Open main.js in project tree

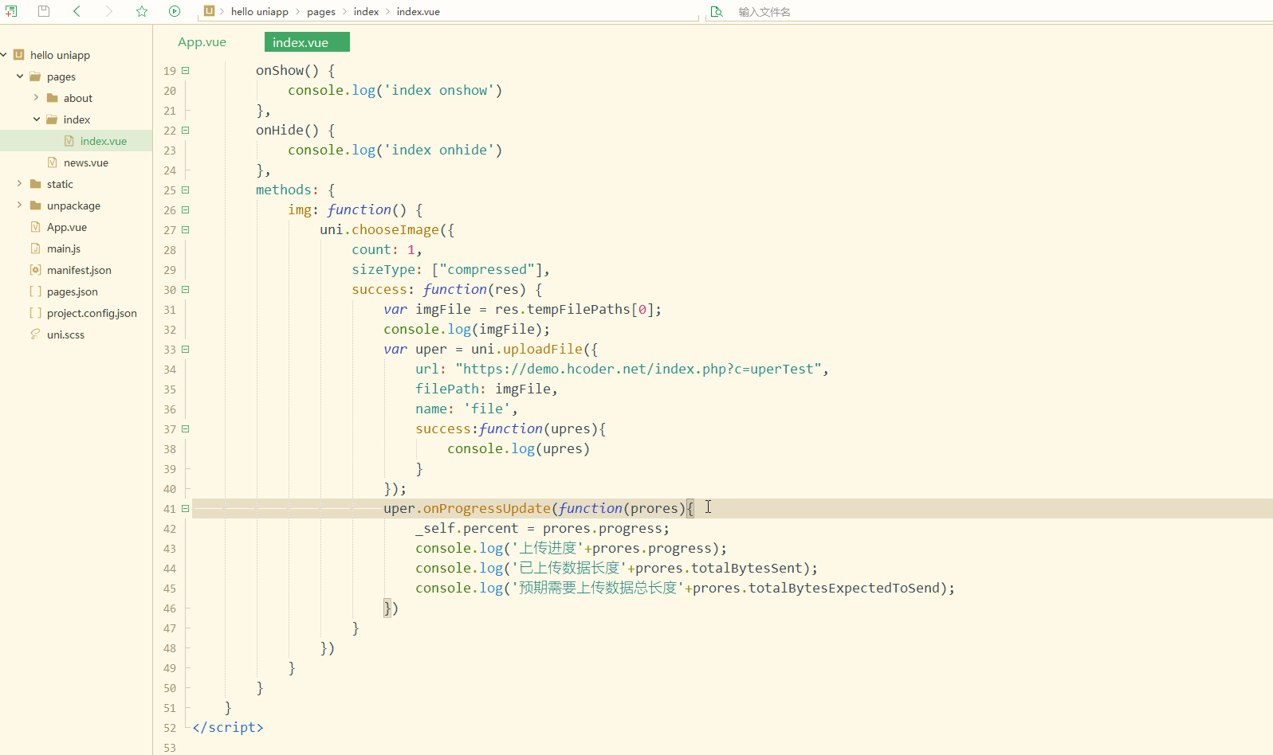(64, 248)
